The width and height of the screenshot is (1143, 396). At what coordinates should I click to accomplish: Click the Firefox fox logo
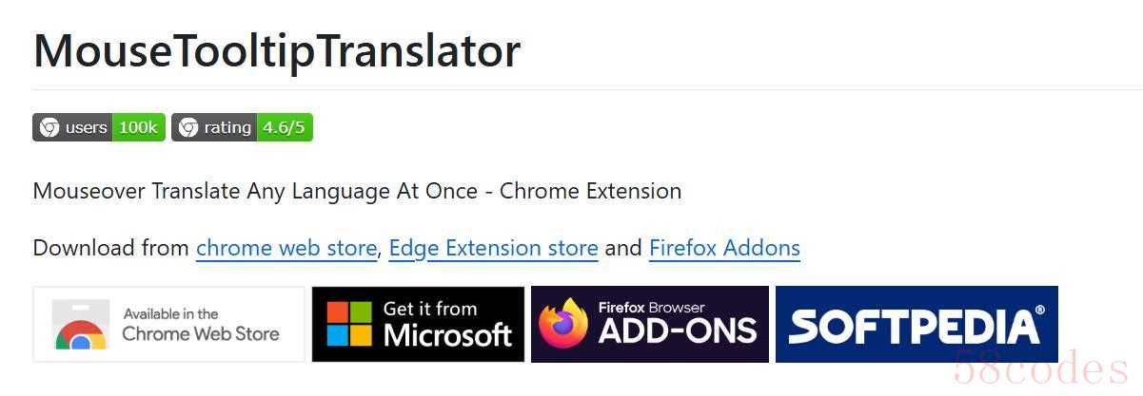[562, 324]
